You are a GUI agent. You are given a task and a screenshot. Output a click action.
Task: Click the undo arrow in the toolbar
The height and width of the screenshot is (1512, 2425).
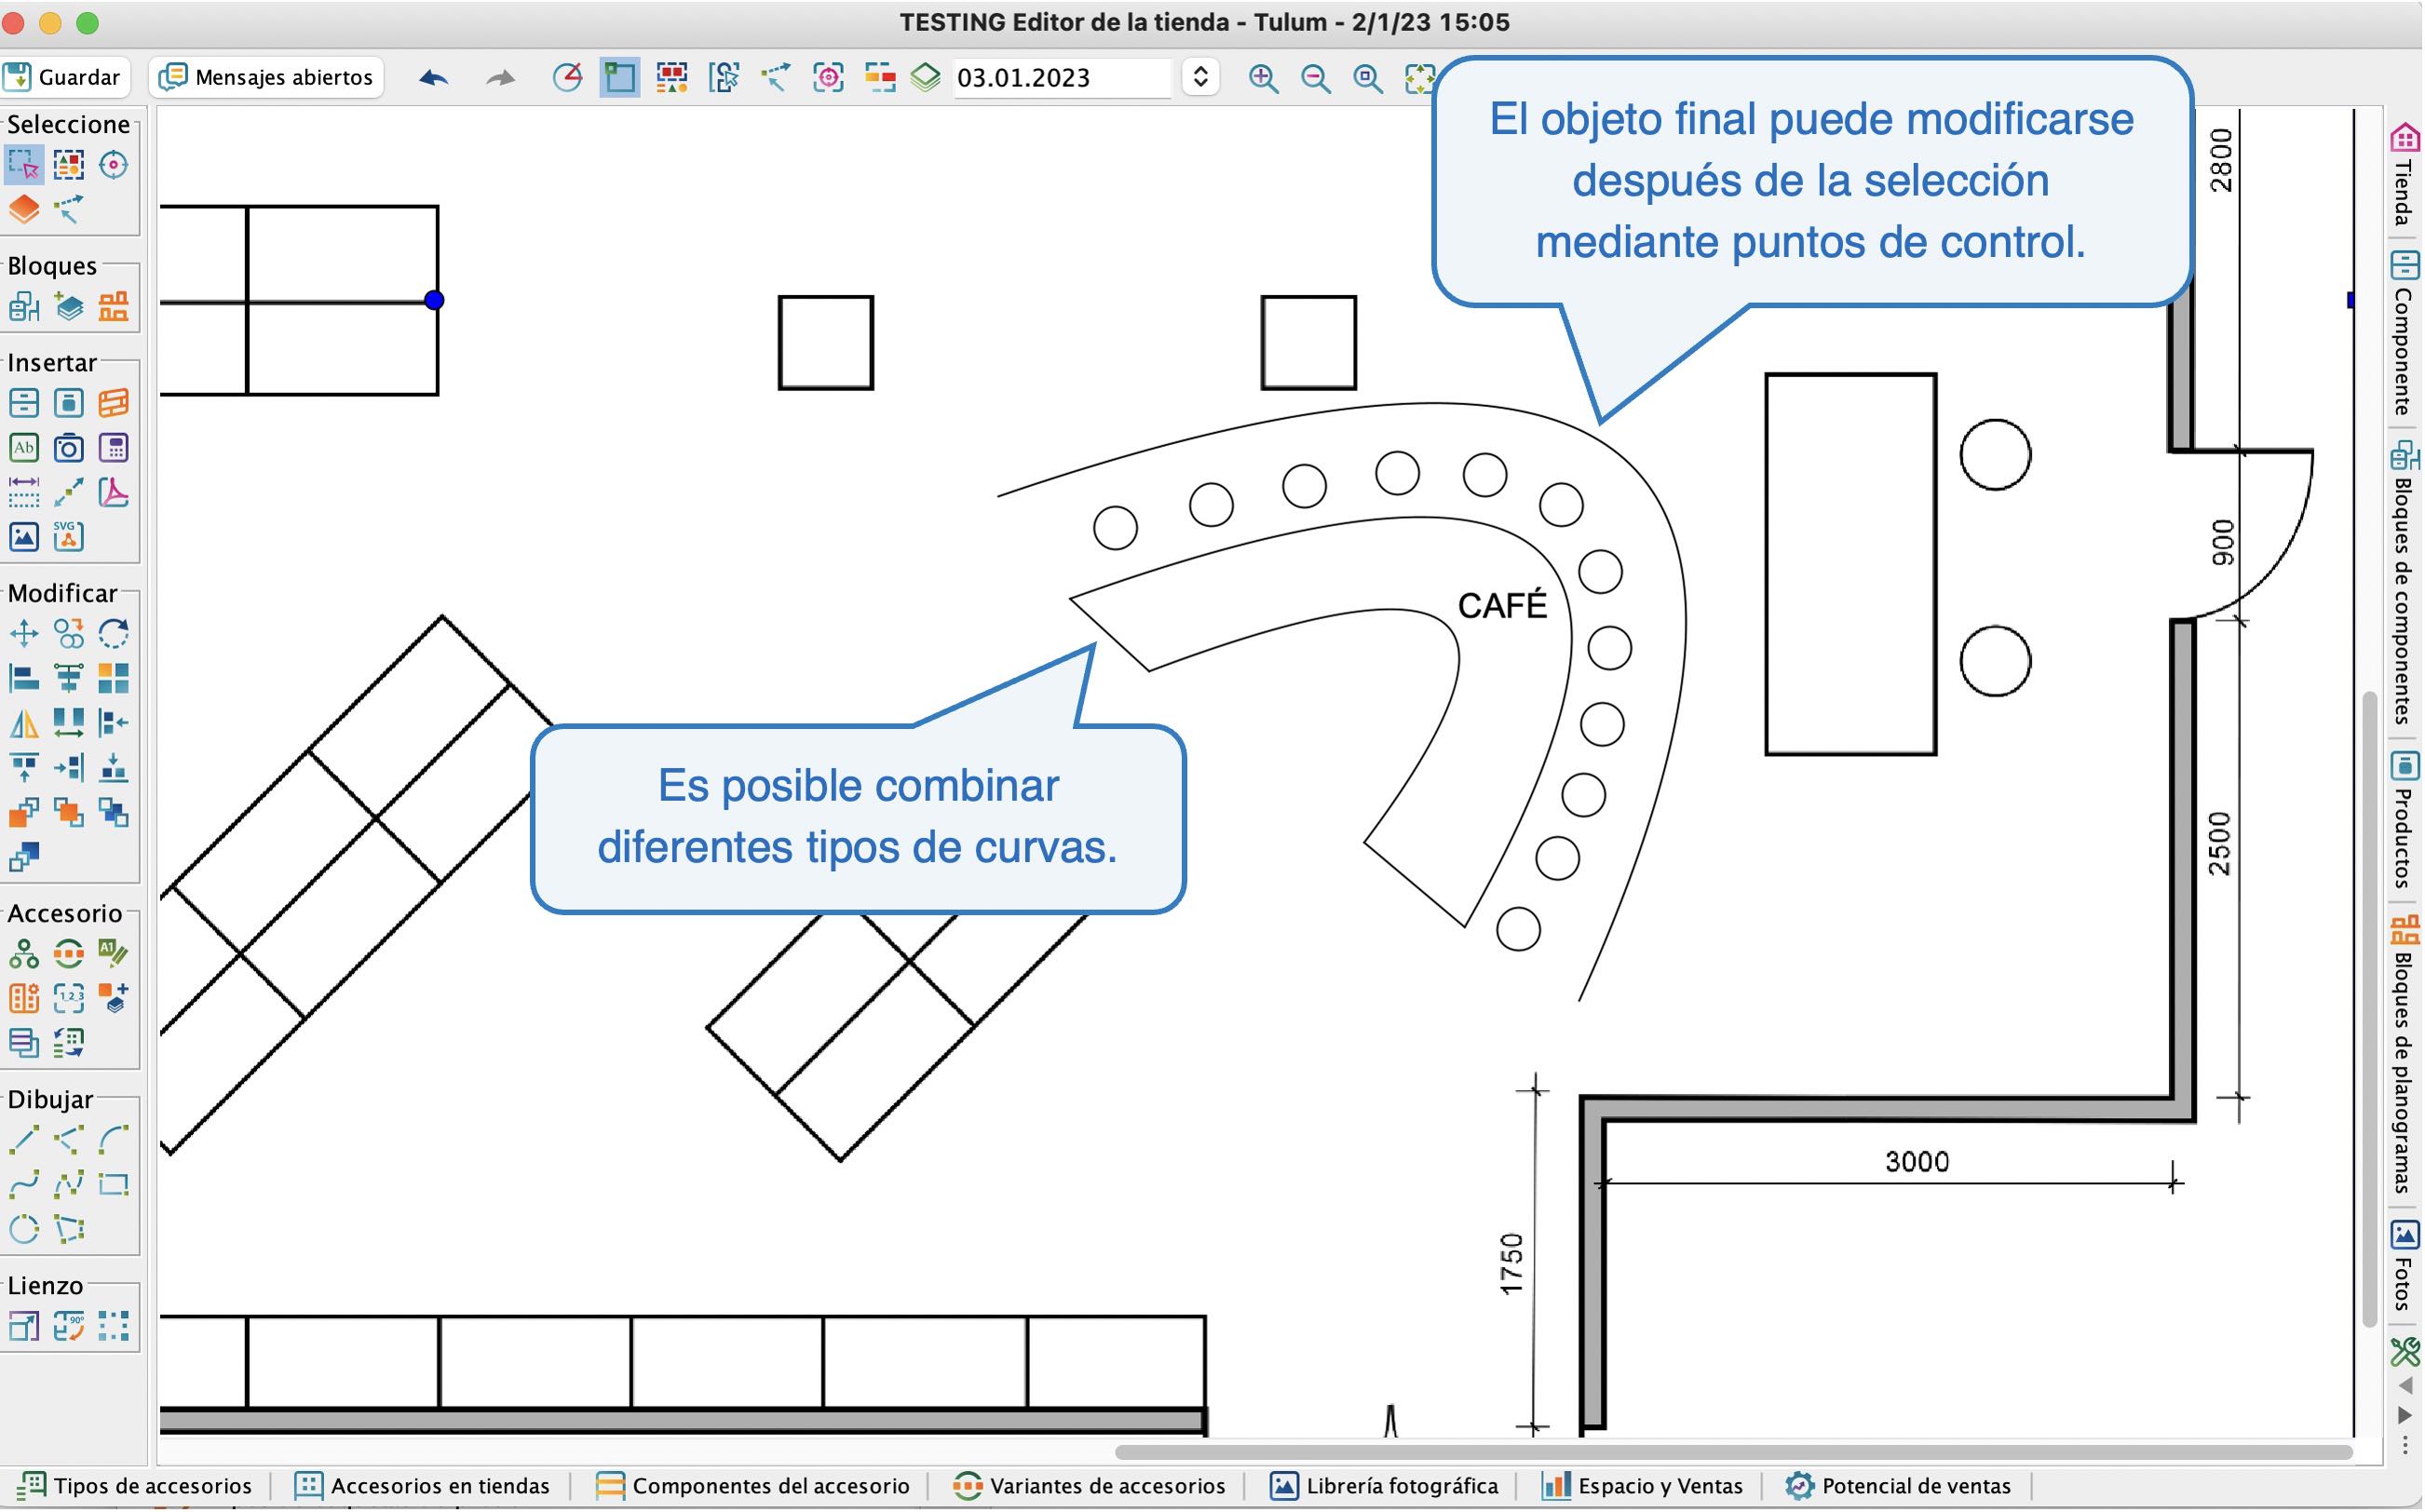pyautogui.click(x=433, y=78)
